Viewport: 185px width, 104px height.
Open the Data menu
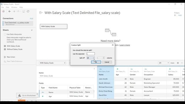pyautogui.click(x=8, y=7)
